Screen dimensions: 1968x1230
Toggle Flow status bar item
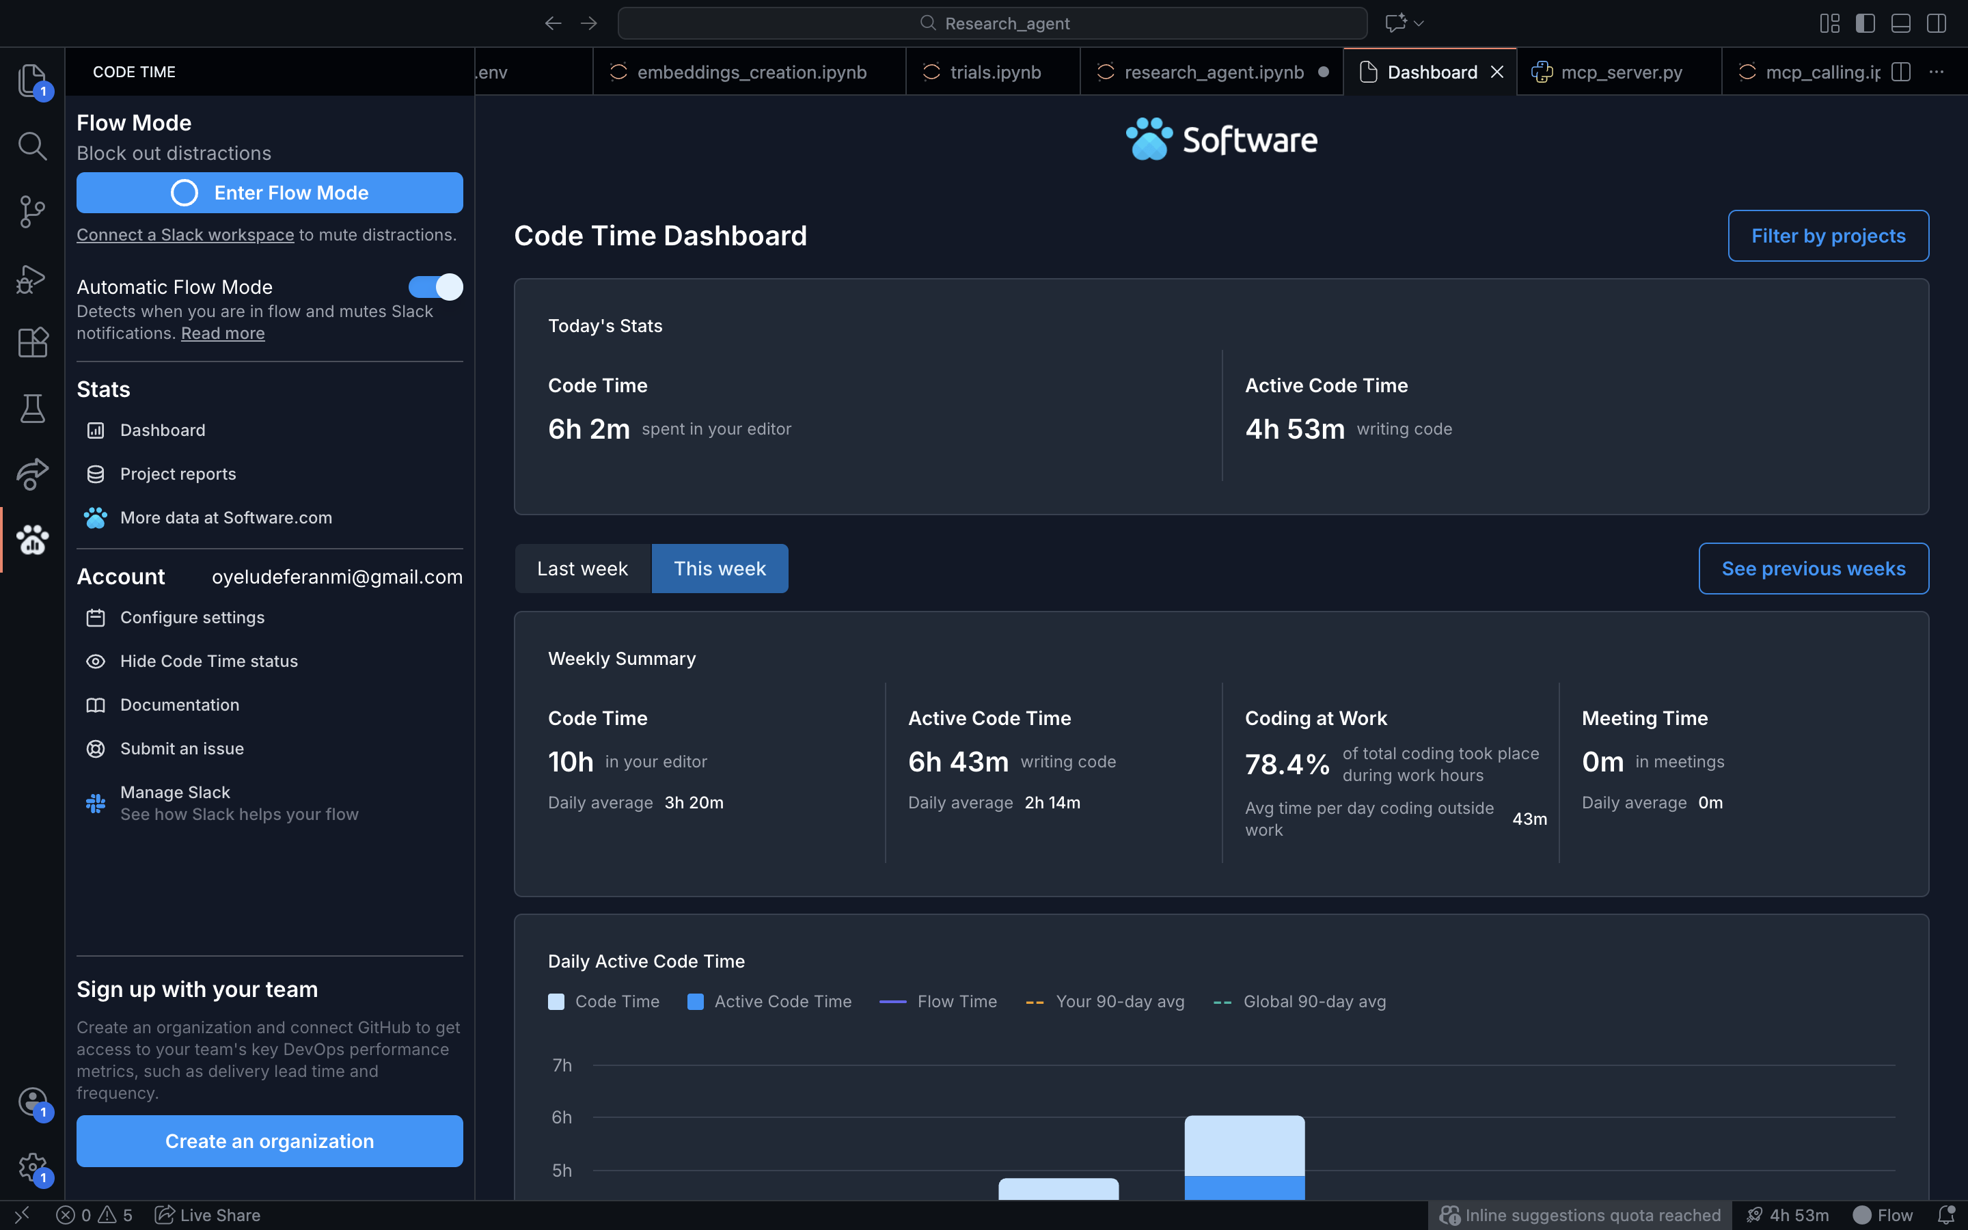click(1883, 1214)
